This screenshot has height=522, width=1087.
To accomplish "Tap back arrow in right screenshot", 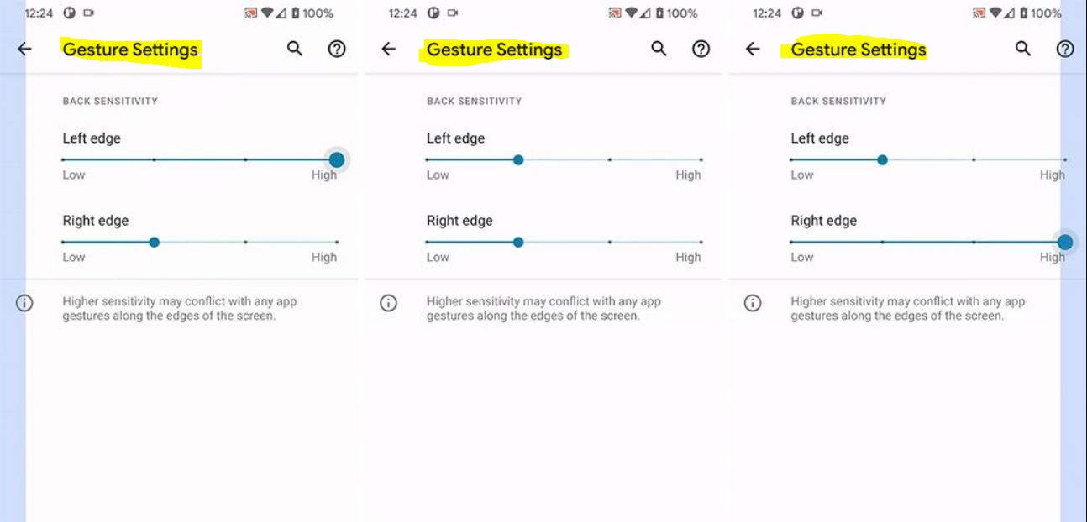I will (753, 50).
